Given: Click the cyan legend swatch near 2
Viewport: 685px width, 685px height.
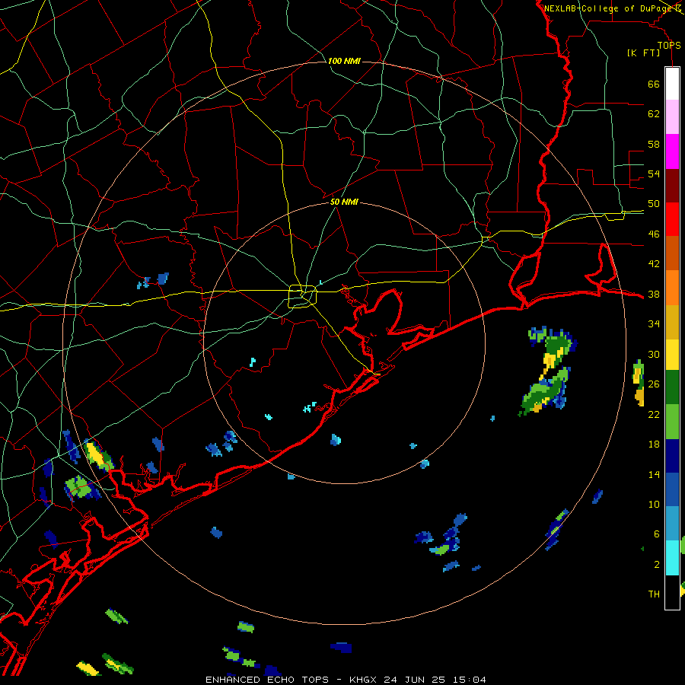Looking at the screenshot, I should click(x=672, y=558).
